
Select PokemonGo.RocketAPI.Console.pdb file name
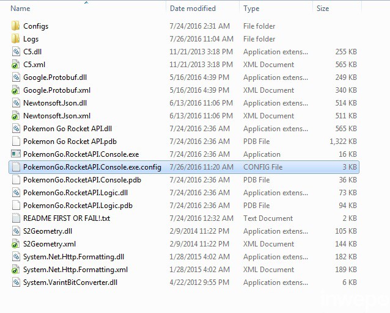(82, 180)
